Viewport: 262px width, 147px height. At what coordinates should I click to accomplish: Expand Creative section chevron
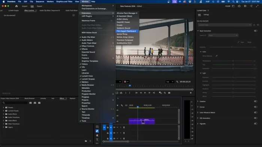click(198, 101)
